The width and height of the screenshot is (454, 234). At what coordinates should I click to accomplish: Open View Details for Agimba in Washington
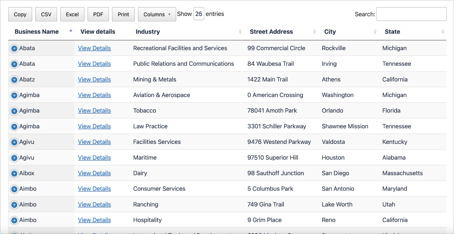[x=94, y=95]
